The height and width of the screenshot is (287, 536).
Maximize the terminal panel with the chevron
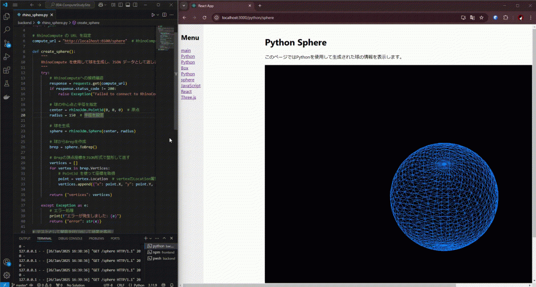click(164, 238)
